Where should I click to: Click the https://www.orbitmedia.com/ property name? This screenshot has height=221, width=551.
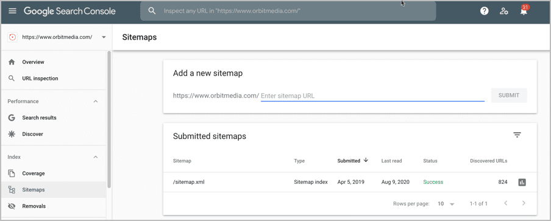(57, 37)
